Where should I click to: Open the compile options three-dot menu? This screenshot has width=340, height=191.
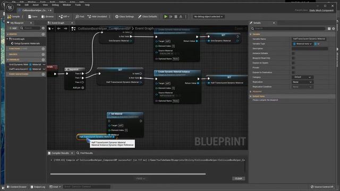click(22, 16)
